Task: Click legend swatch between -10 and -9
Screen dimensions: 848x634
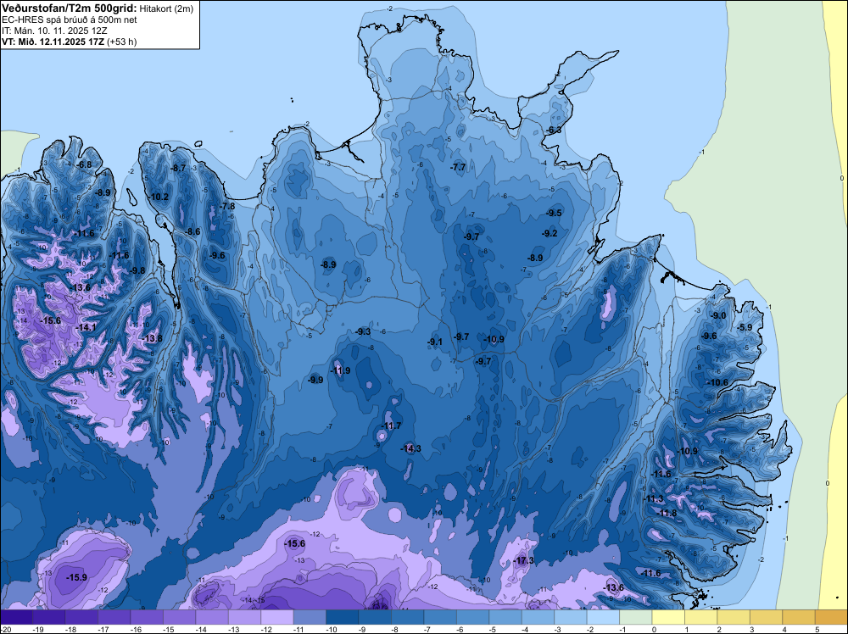Action: click(x=343, y=617)
